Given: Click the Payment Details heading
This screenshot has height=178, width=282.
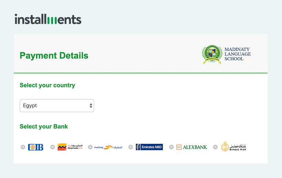Looking at the screenshot, I should click(x=54, y=55).
